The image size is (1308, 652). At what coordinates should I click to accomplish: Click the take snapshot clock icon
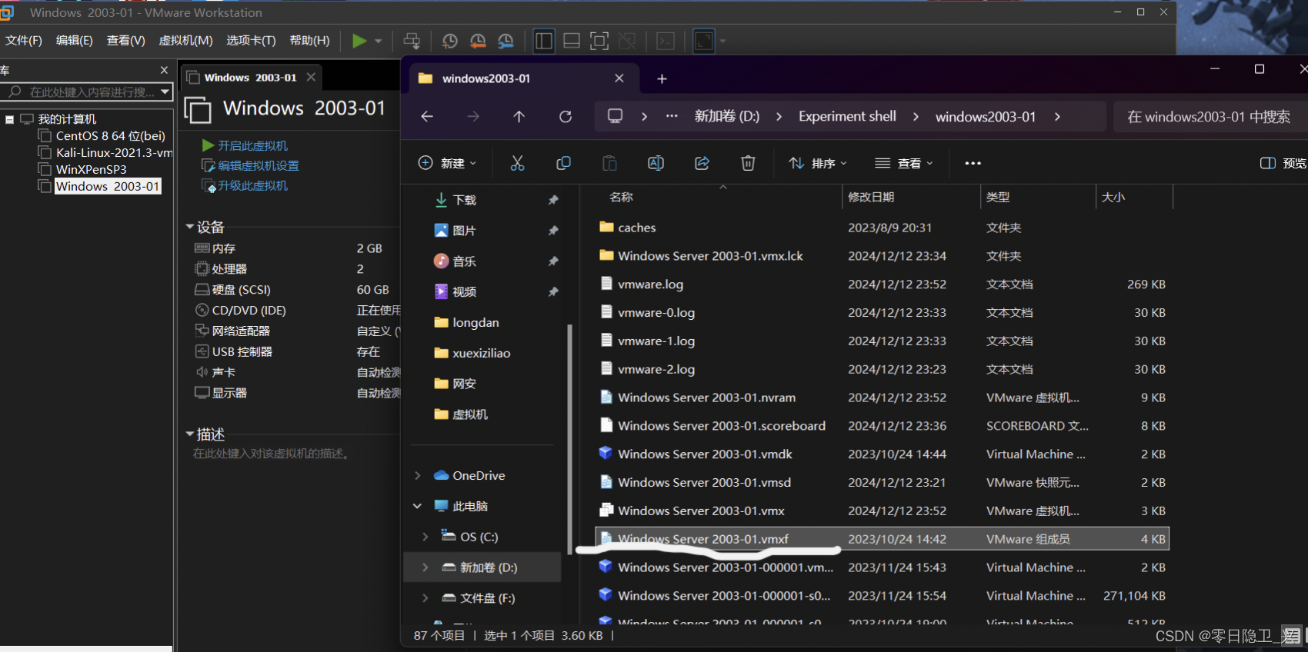pyautogui.click(x=450, y=41)
